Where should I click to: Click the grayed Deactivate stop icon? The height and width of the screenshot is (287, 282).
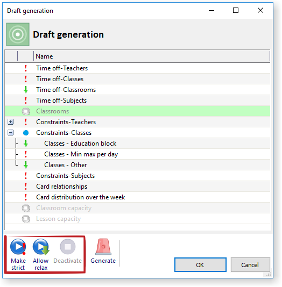(x=68, y=247)
